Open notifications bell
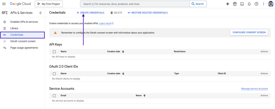 tap(249, 4)
